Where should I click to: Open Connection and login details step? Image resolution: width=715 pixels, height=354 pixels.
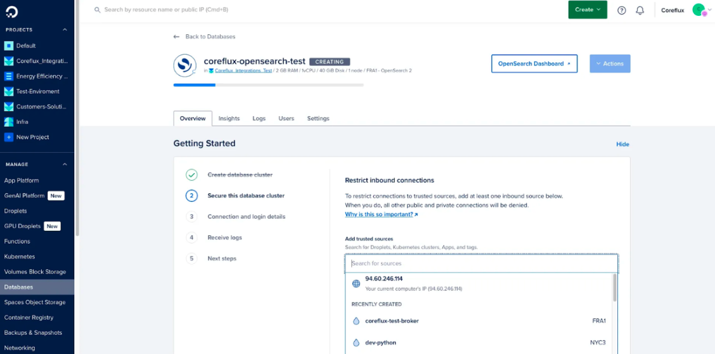(x=246, y=217)
